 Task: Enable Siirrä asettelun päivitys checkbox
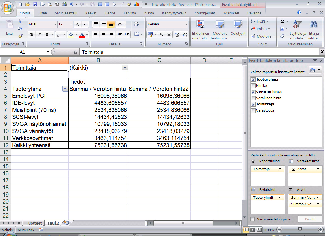point(252,219)
